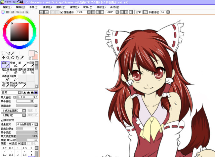Flip the canvas view horizontally
215x157 pixels.
145,12
